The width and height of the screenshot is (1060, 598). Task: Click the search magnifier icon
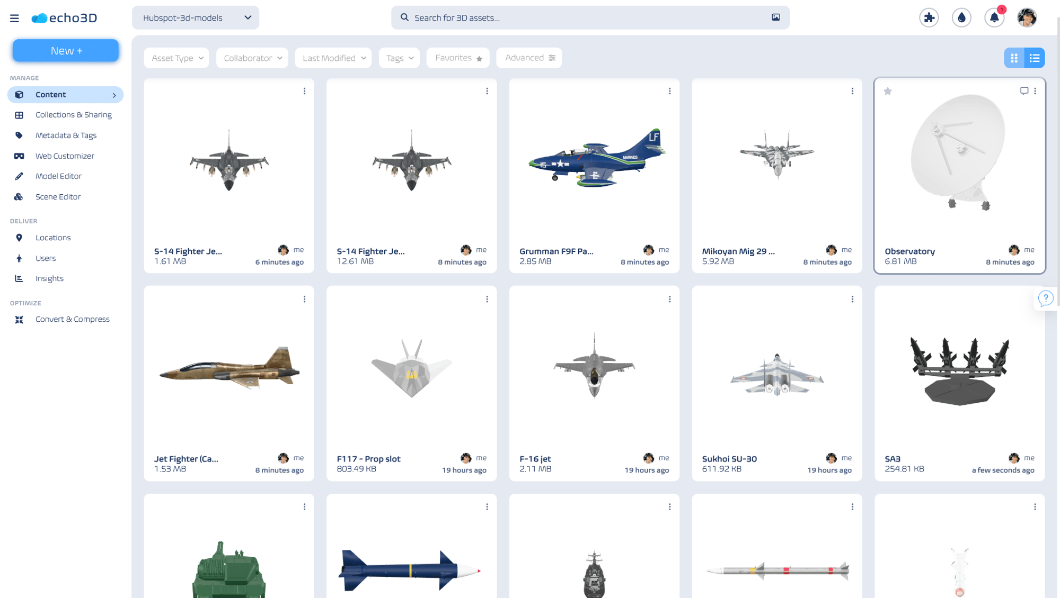point(405,17)
